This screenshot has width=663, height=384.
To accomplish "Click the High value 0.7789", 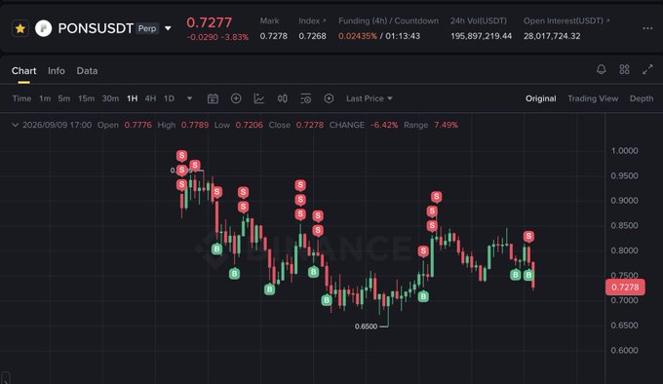I will pos(194,125).
